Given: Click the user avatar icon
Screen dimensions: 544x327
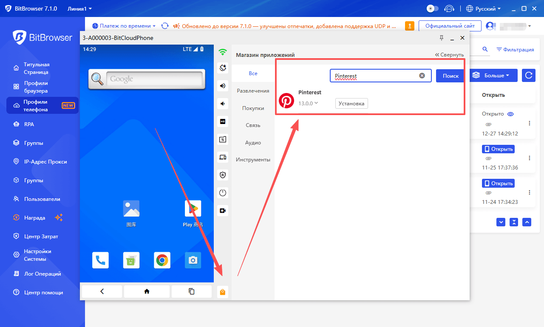Looking at the screenshot, I should tap(490, 26).
